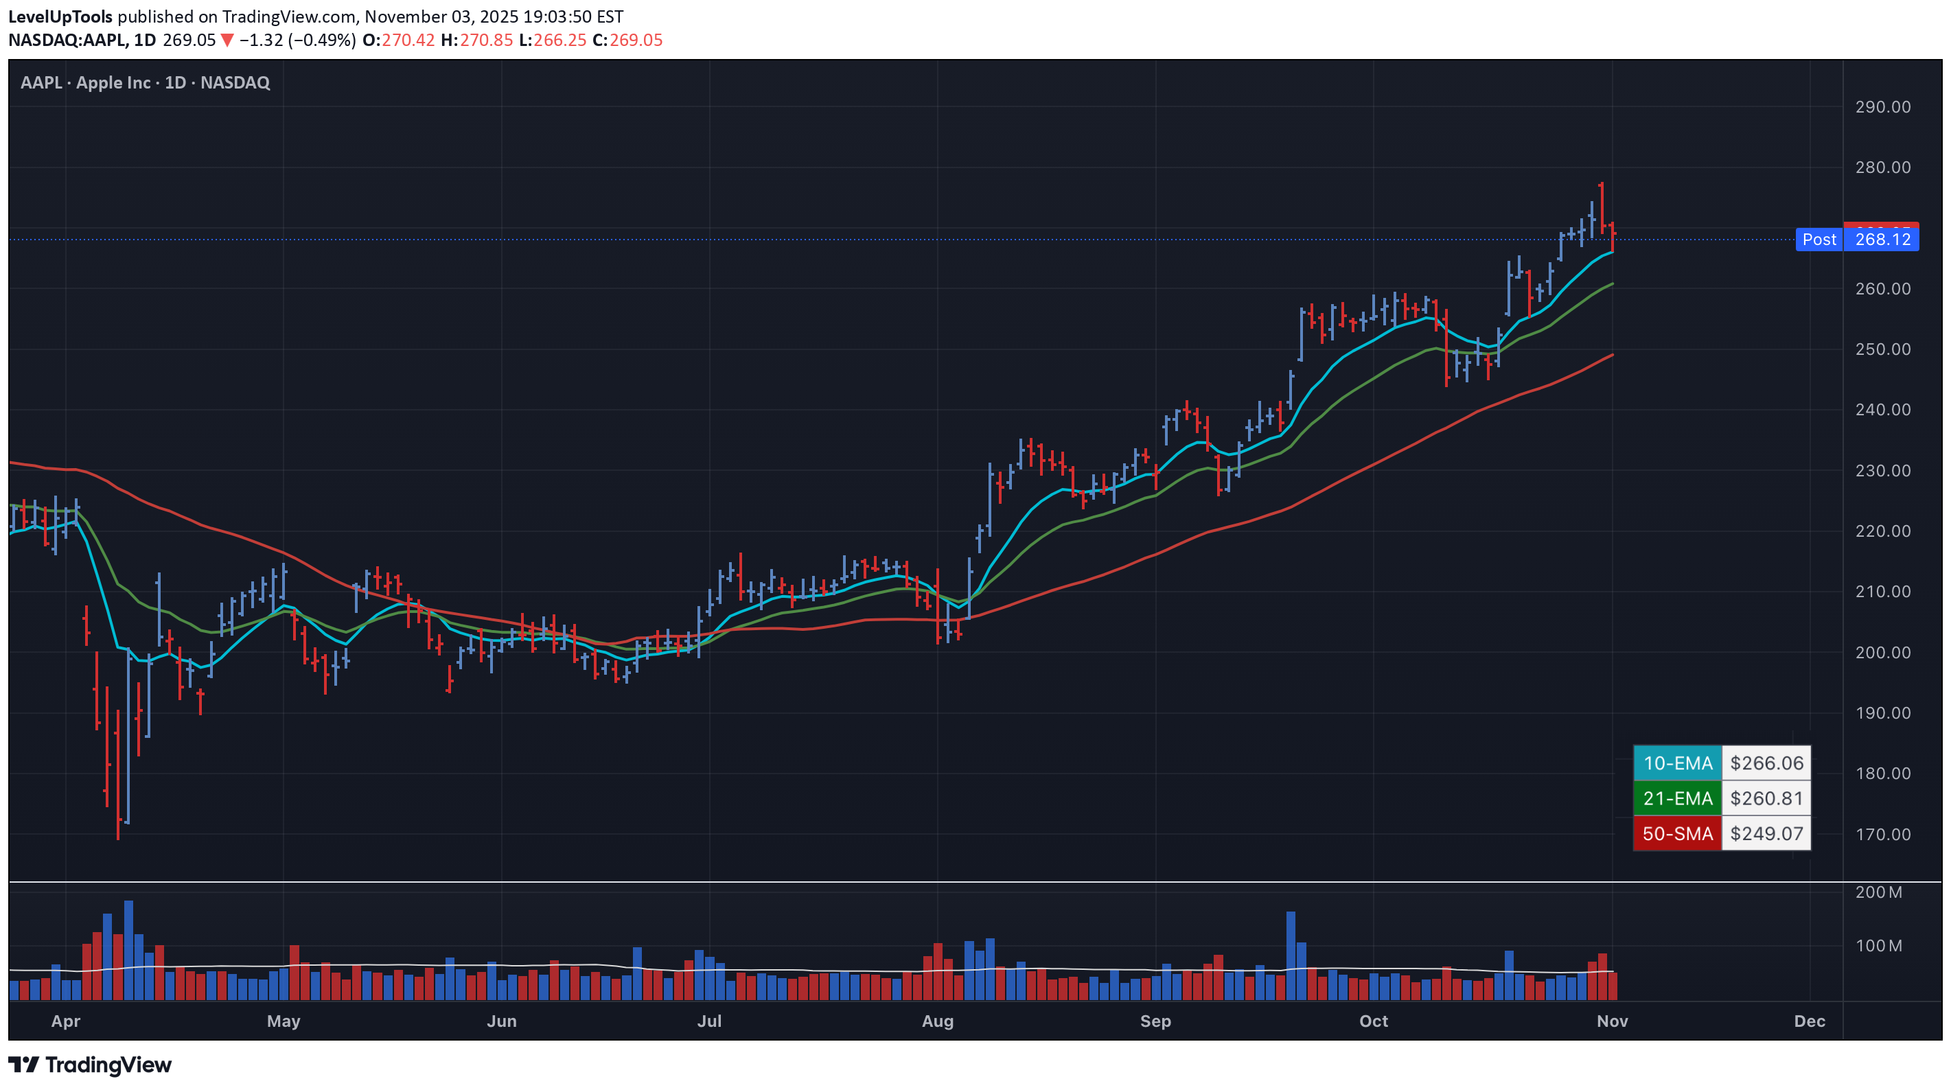Image resolution: width=1951 pixels, height=1090 pixels.
Task: Click the high value 270.85 in header
Action: click(486, 40)
